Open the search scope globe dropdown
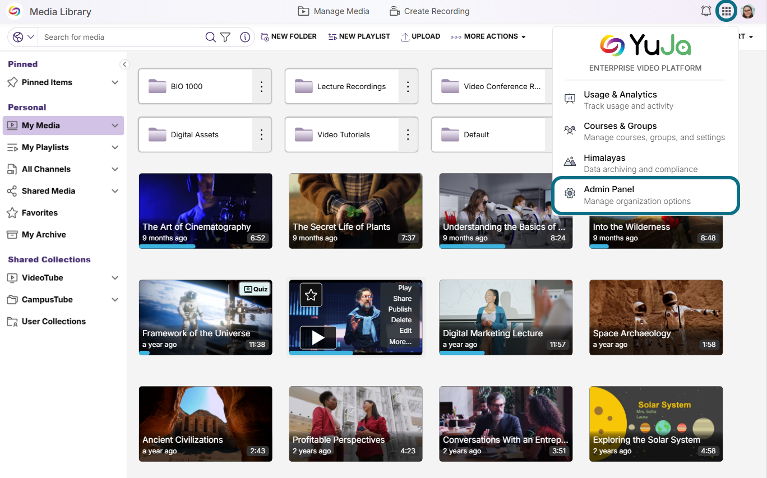This screenshot has width=767, height=478. 23,37
